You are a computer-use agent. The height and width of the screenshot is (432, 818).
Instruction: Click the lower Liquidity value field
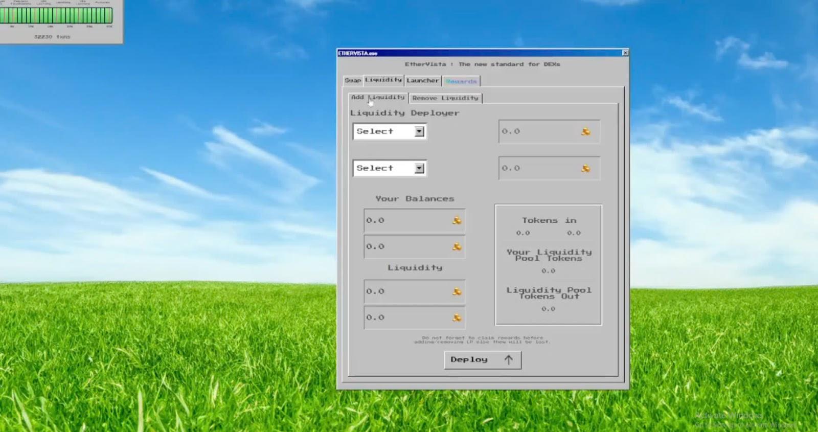(x=414, y=317)
